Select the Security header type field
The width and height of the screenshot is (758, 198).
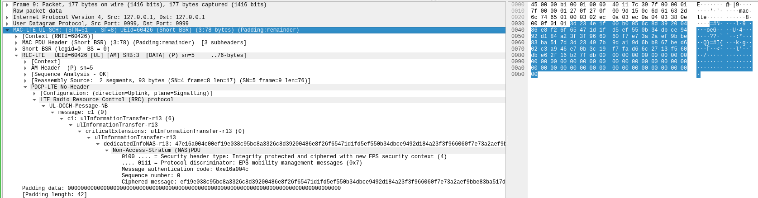(284, 156)
